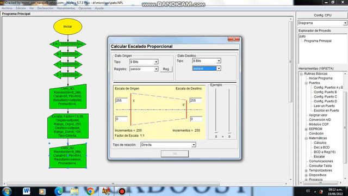Screen dimensions: 348x196
Task: Select Config. Puerto D tool
Action: 325,102
